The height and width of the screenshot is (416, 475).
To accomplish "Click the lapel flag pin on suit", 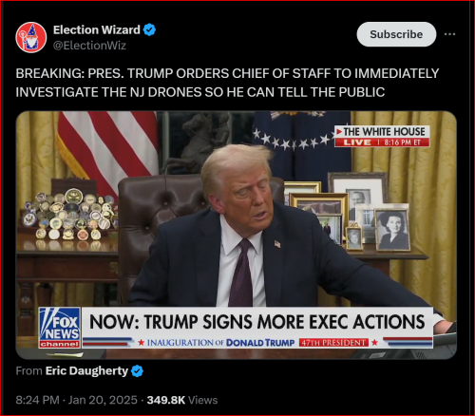I will pos(277,244).
